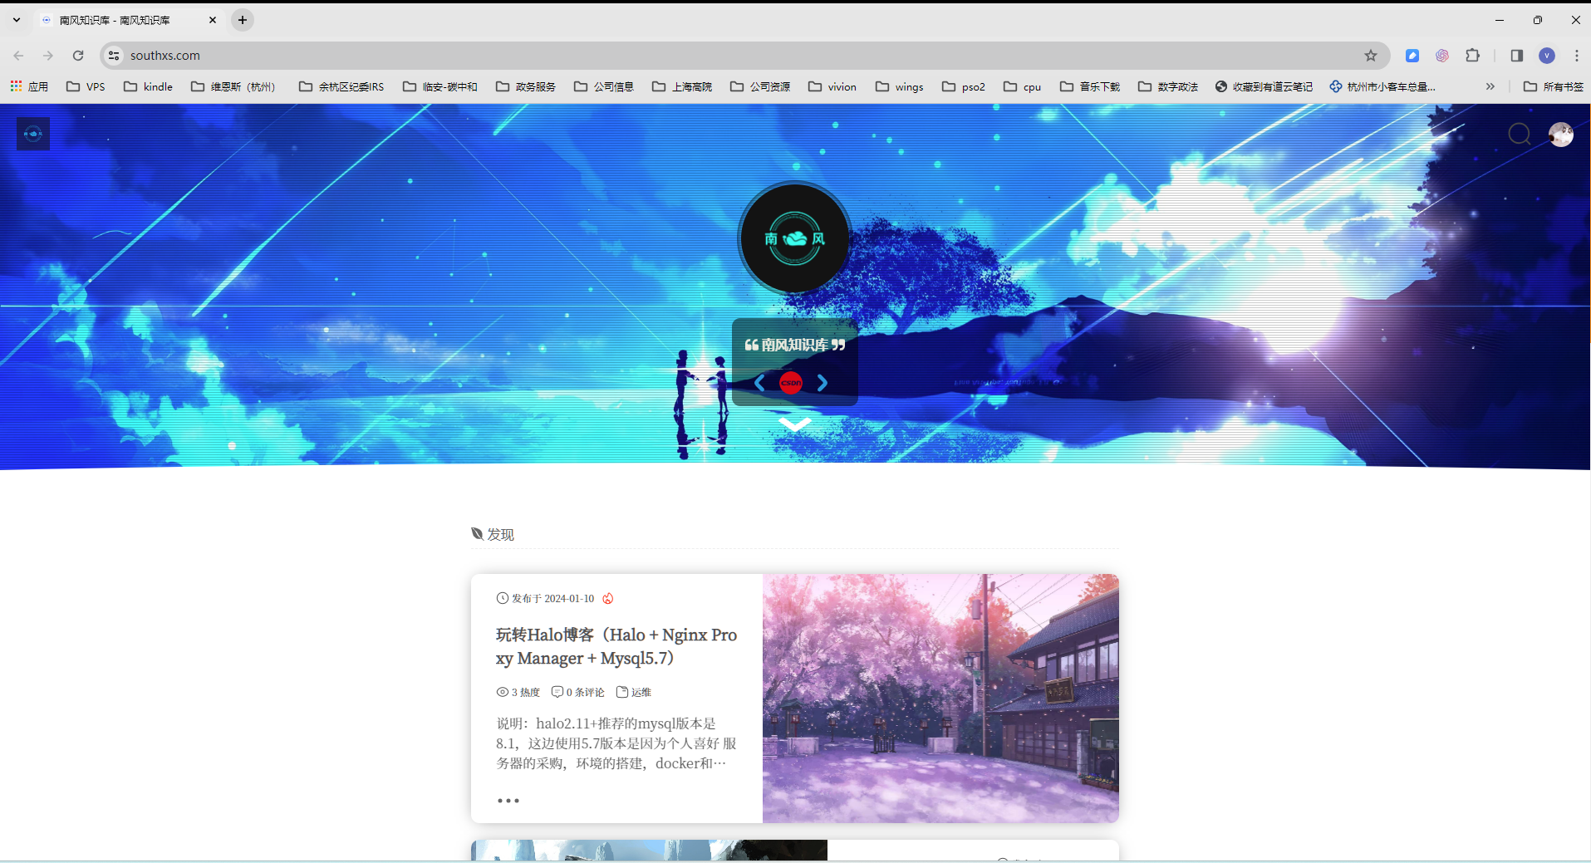Open the Halo blog post title link

click(616, 646)
